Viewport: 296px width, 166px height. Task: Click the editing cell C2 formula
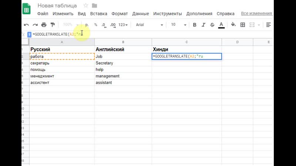187,56
